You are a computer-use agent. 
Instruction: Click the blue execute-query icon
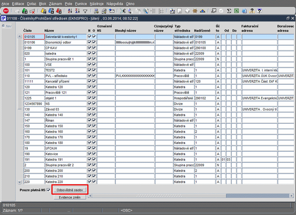51,11
